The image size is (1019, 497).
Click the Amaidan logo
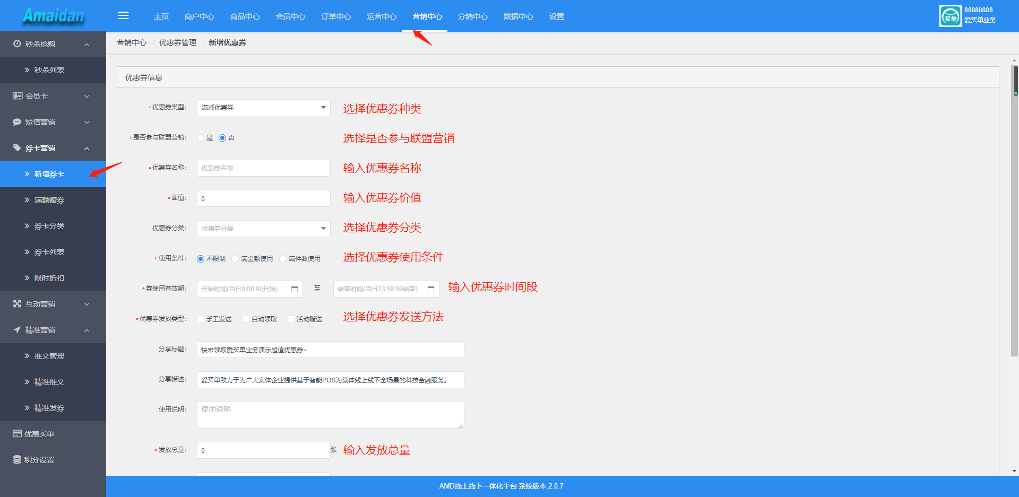coord(53,16)
